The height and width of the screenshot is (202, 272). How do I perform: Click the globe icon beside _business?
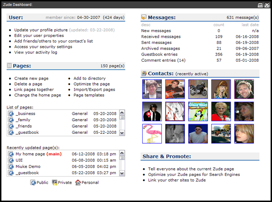(11, 114)
